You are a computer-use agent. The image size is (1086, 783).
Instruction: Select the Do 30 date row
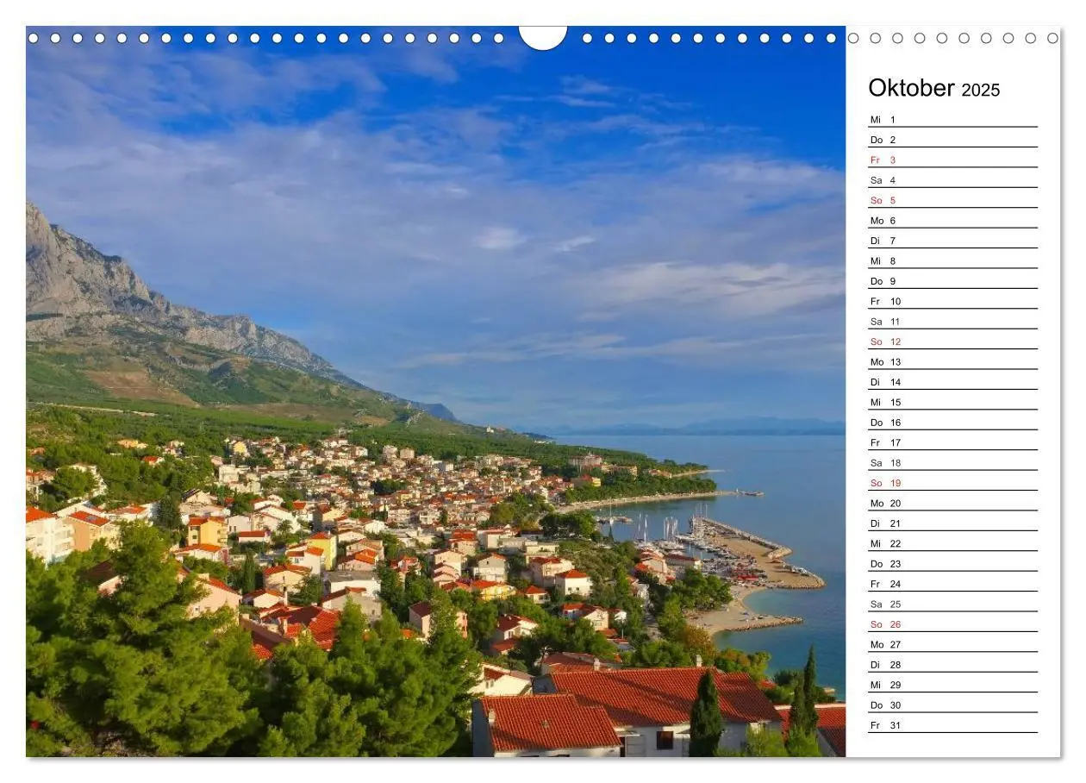pos(952,705)
